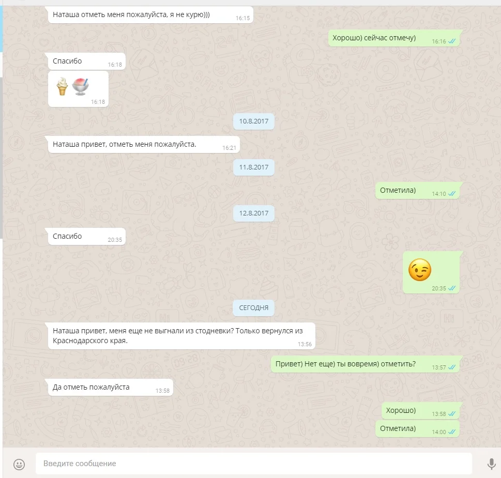Click the 12.8.2017 date separator

(254, 213)
